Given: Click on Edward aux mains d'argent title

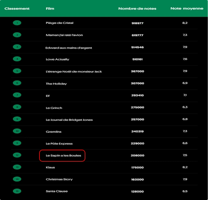Looking at the screenshot, I should [69, 48].
